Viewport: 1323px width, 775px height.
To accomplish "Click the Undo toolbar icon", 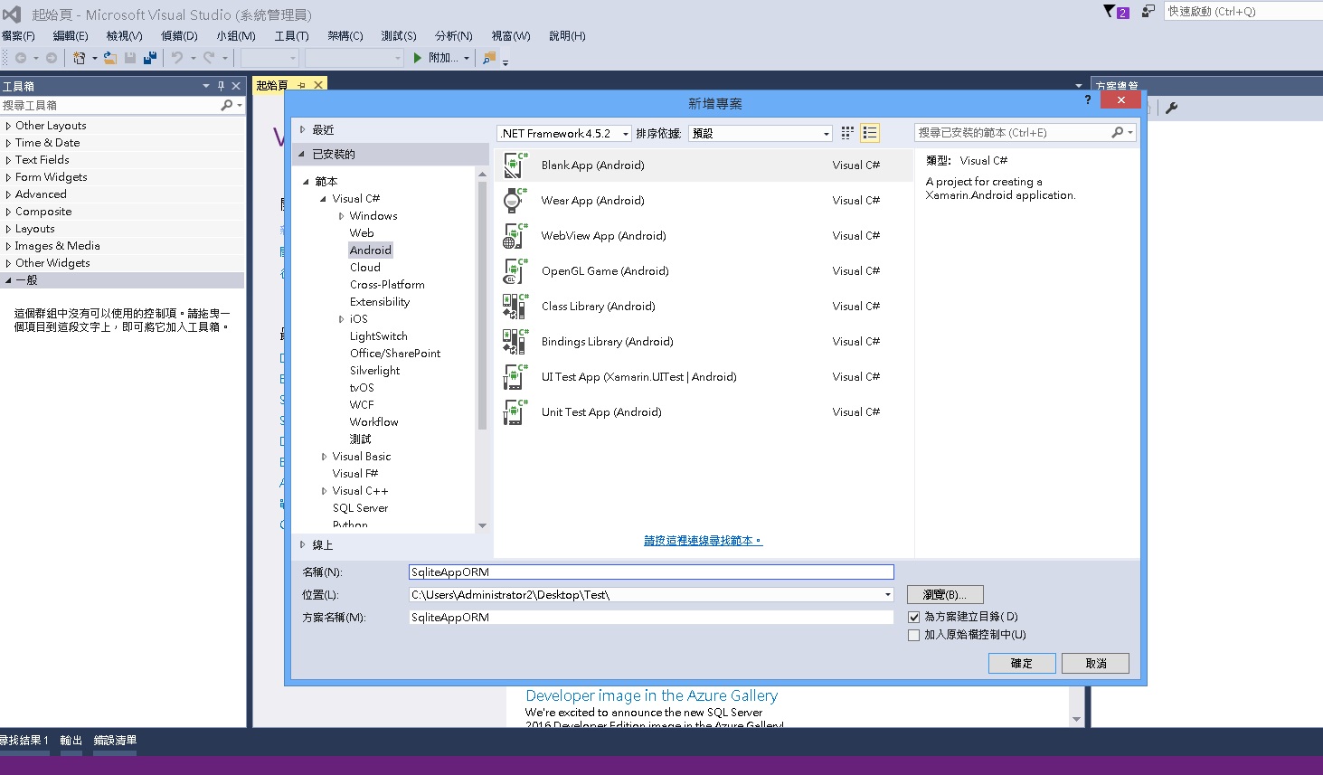I will tap(177, 58).
